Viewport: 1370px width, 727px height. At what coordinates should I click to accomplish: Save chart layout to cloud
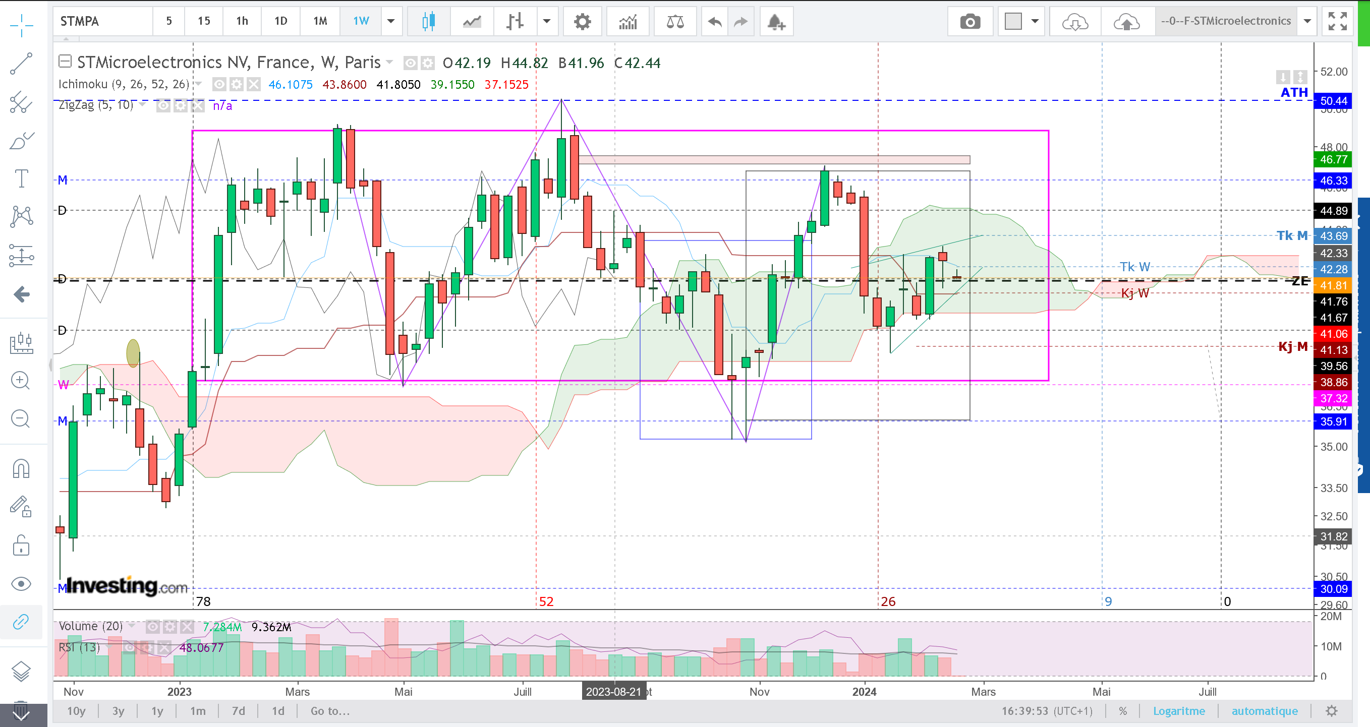coord(1127,21)
